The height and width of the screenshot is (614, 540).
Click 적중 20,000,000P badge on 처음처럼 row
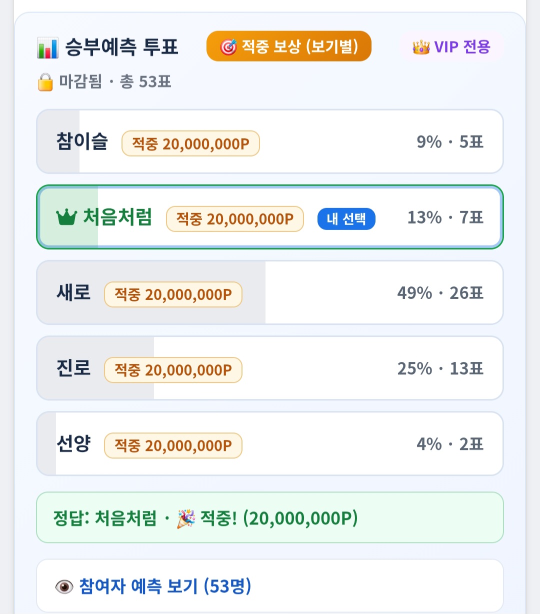235,219
